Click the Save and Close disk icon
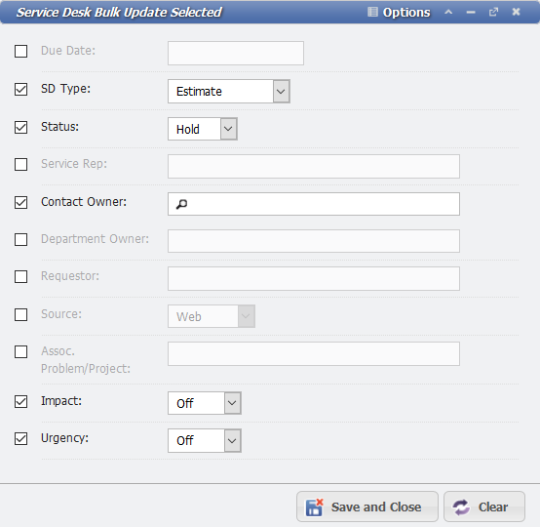 pyautogui.click(x=315, y=507)
